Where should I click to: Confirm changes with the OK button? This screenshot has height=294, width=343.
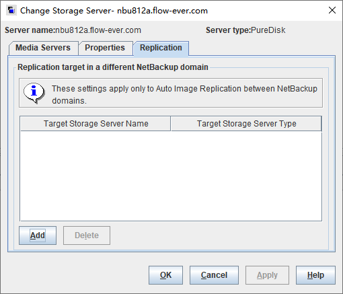pyautogui.click(x=165, y=275)
